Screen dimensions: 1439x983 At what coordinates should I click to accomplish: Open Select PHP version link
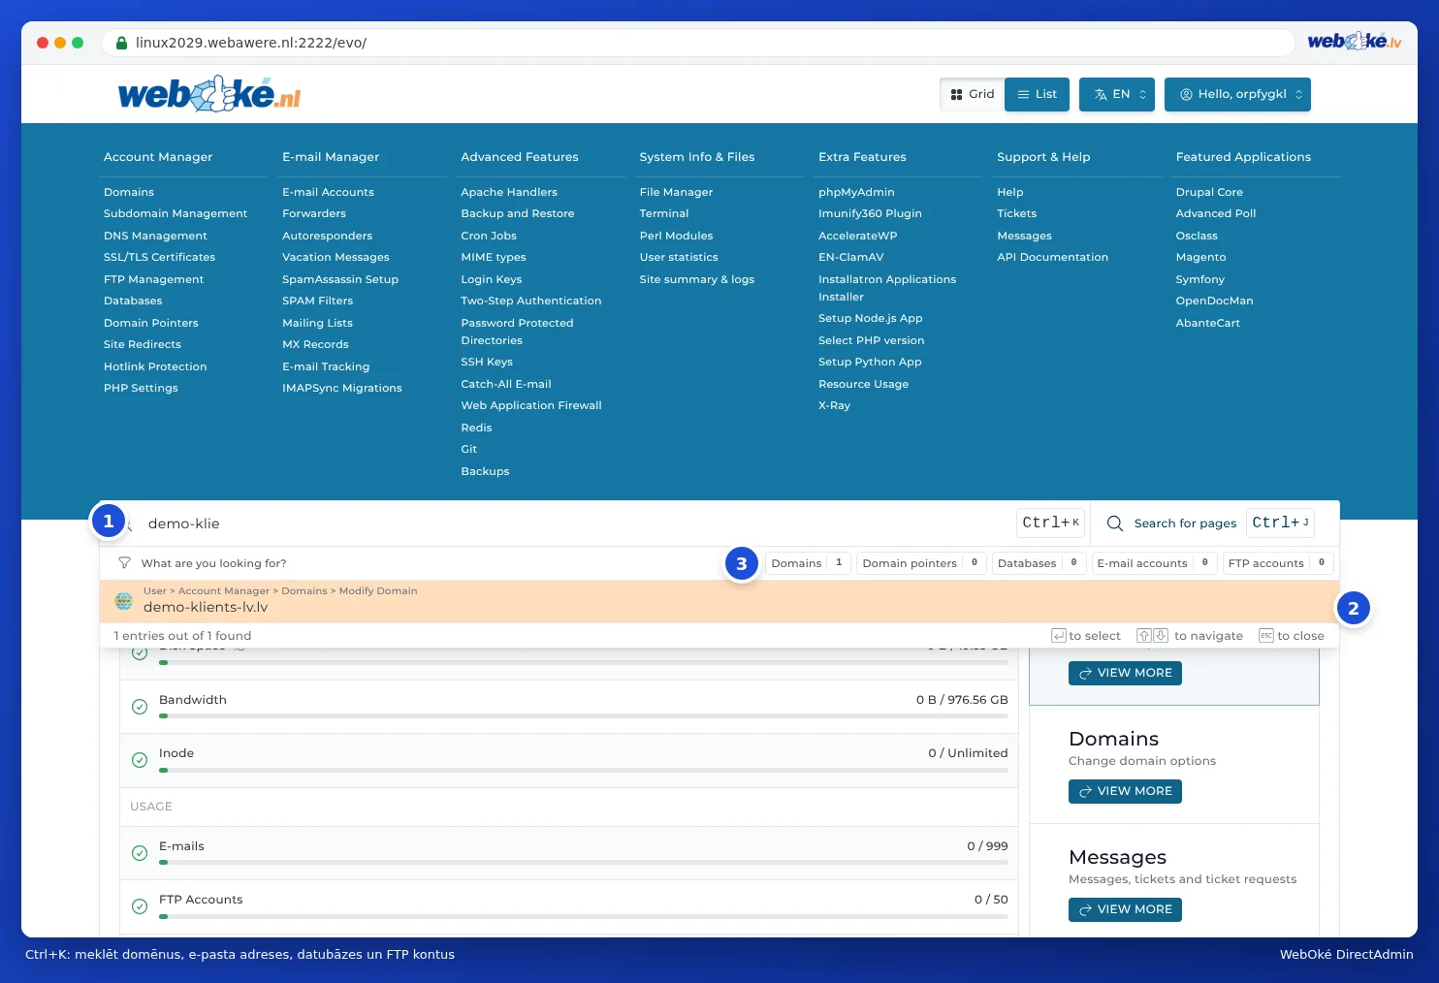[x=871, y=340]
